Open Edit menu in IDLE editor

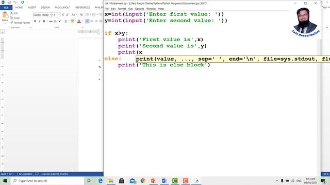(x=113, y=9)
